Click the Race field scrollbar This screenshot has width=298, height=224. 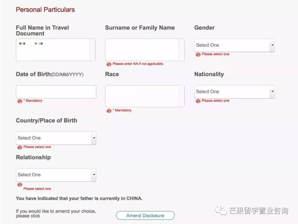point(182,96)
